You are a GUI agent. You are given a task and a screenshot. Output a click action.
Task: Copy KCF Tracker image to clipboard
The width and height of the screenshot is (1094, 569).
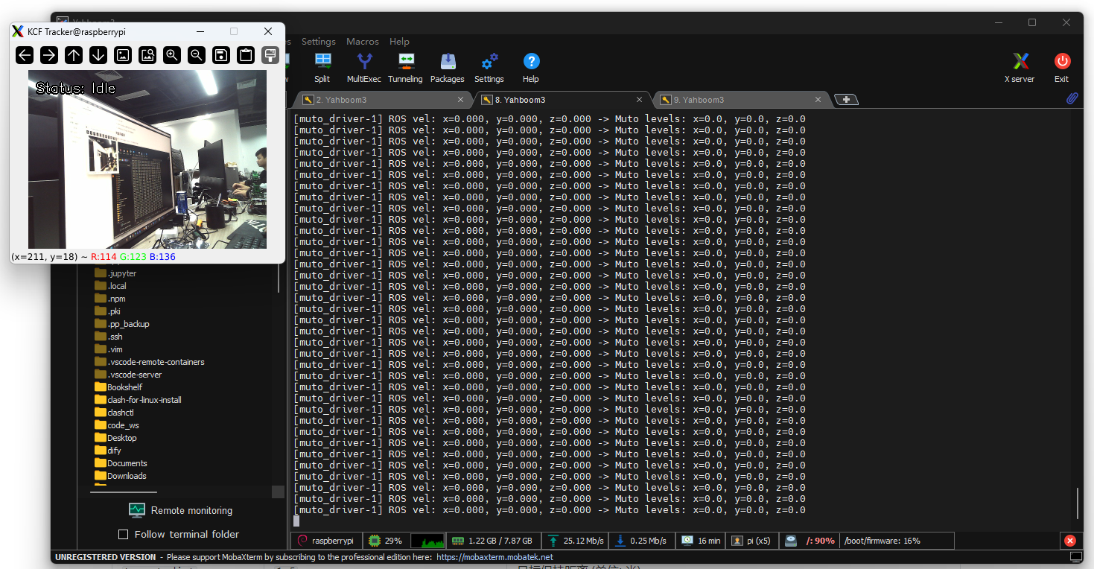tap(246, 54)
